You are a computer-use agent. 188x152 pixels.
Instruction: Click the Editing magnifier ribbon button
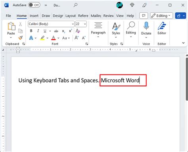(131, 30)
